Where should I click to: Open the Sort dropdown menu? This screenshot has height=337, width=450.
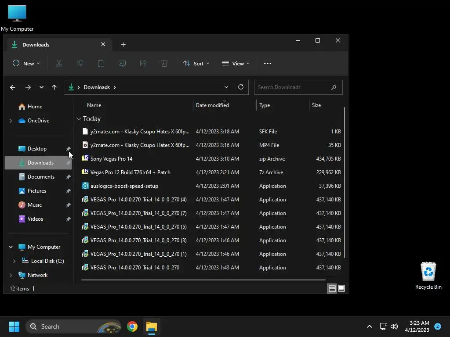pyautogui.click(x=196, y=63)
